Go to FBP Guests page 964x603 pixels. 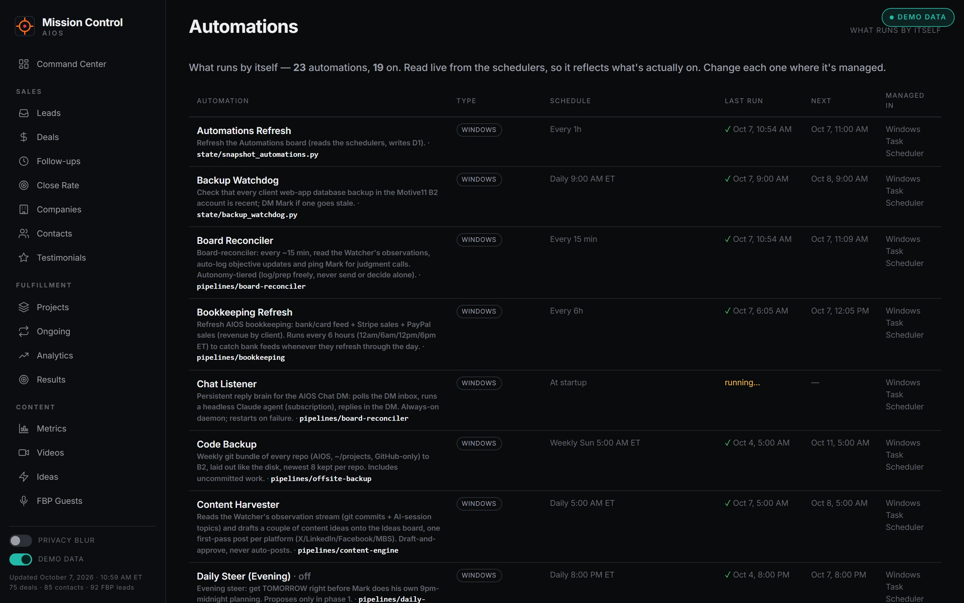pyautogui.click(x=59, y=501)
